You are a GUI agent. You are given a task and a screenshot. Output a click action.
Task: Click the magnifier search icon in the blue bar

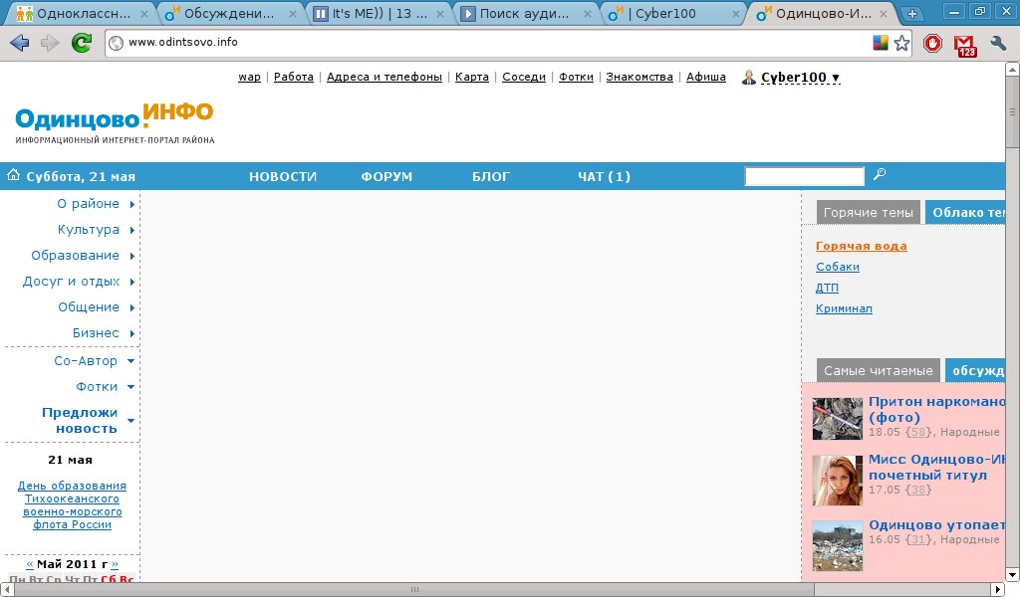(x=880, y=174)
